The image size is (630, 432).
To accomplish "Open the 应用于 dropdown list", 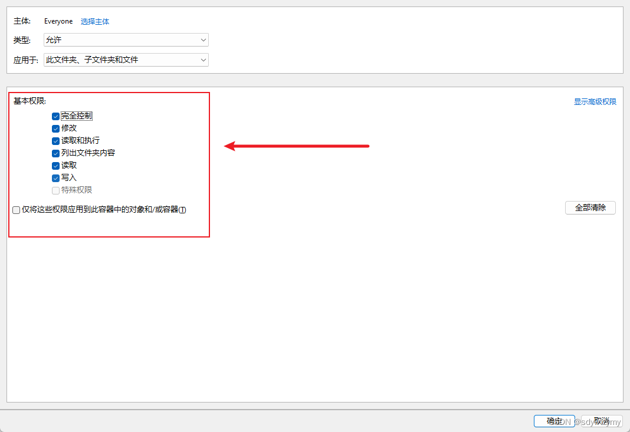I will coord(126,60).
